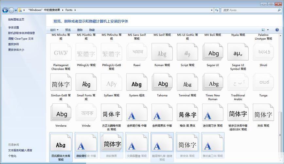Select the Tunga font icon
The width and height of the screenshot is (284, 164).
coord(263,82)
